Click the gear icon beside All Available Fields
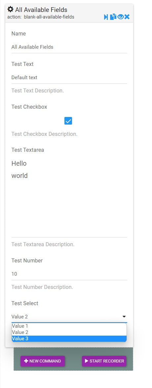The image size is (152, 388). 10,9
